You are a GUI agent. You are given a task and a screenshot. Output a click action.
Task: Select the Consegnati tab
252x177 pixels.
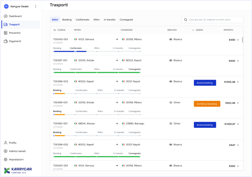coord(126,19)
